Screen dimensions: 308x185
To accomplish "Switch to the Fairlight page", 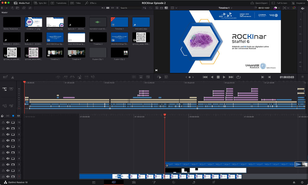I will [194, 182].
